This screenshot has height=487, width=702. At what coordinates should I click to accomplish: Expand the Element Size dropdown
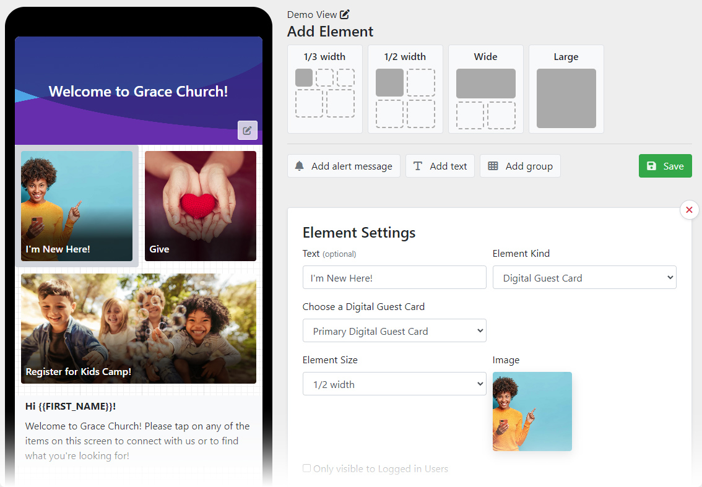pyautogui.click(x=394, y=384)
